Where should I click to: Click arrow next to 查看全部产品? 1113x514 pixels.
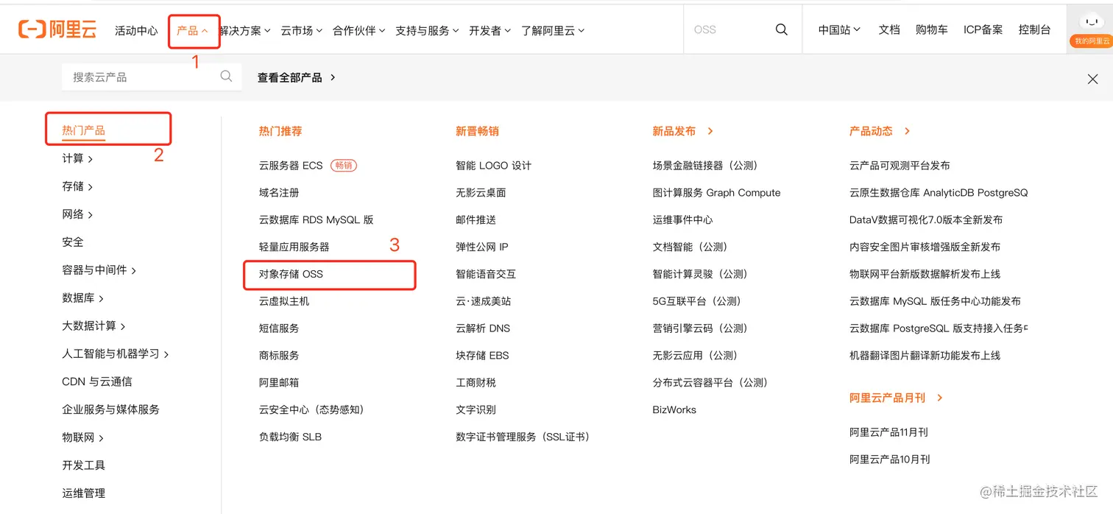[333, 77]
